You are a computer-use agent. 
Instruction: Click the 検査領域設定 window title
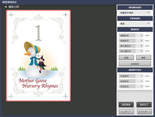point(10,2)
